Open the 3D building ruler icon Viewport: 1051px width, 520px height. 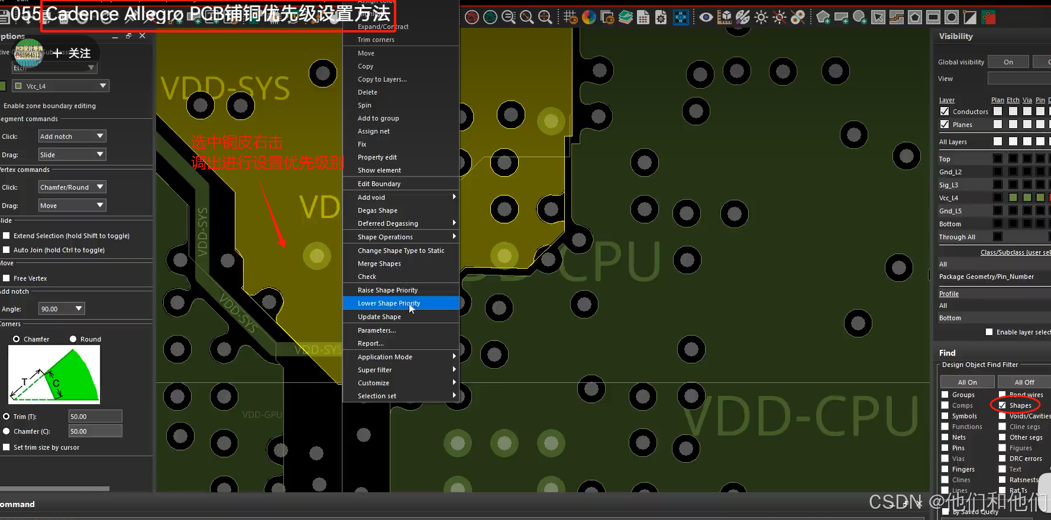[725, 17]
